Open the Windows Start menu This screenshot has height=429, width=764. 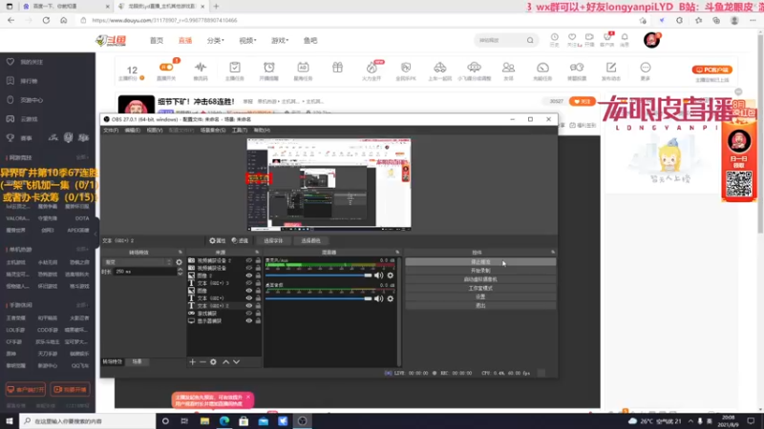coord(10,421)
